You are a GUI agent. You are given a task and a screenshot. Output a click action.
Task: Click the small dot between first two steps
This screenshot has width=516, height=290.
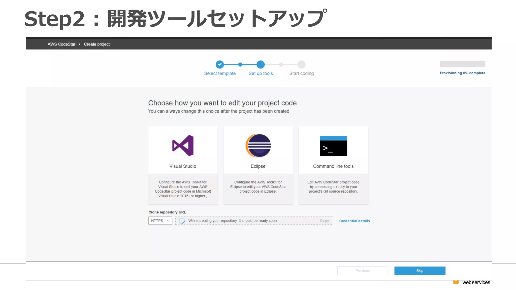click(240, 65)
